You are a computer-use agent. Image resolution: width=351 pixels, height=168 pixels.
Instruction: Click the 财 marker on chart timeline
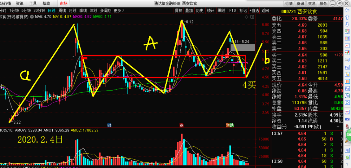pyautogui.click(x=109, y=125)
